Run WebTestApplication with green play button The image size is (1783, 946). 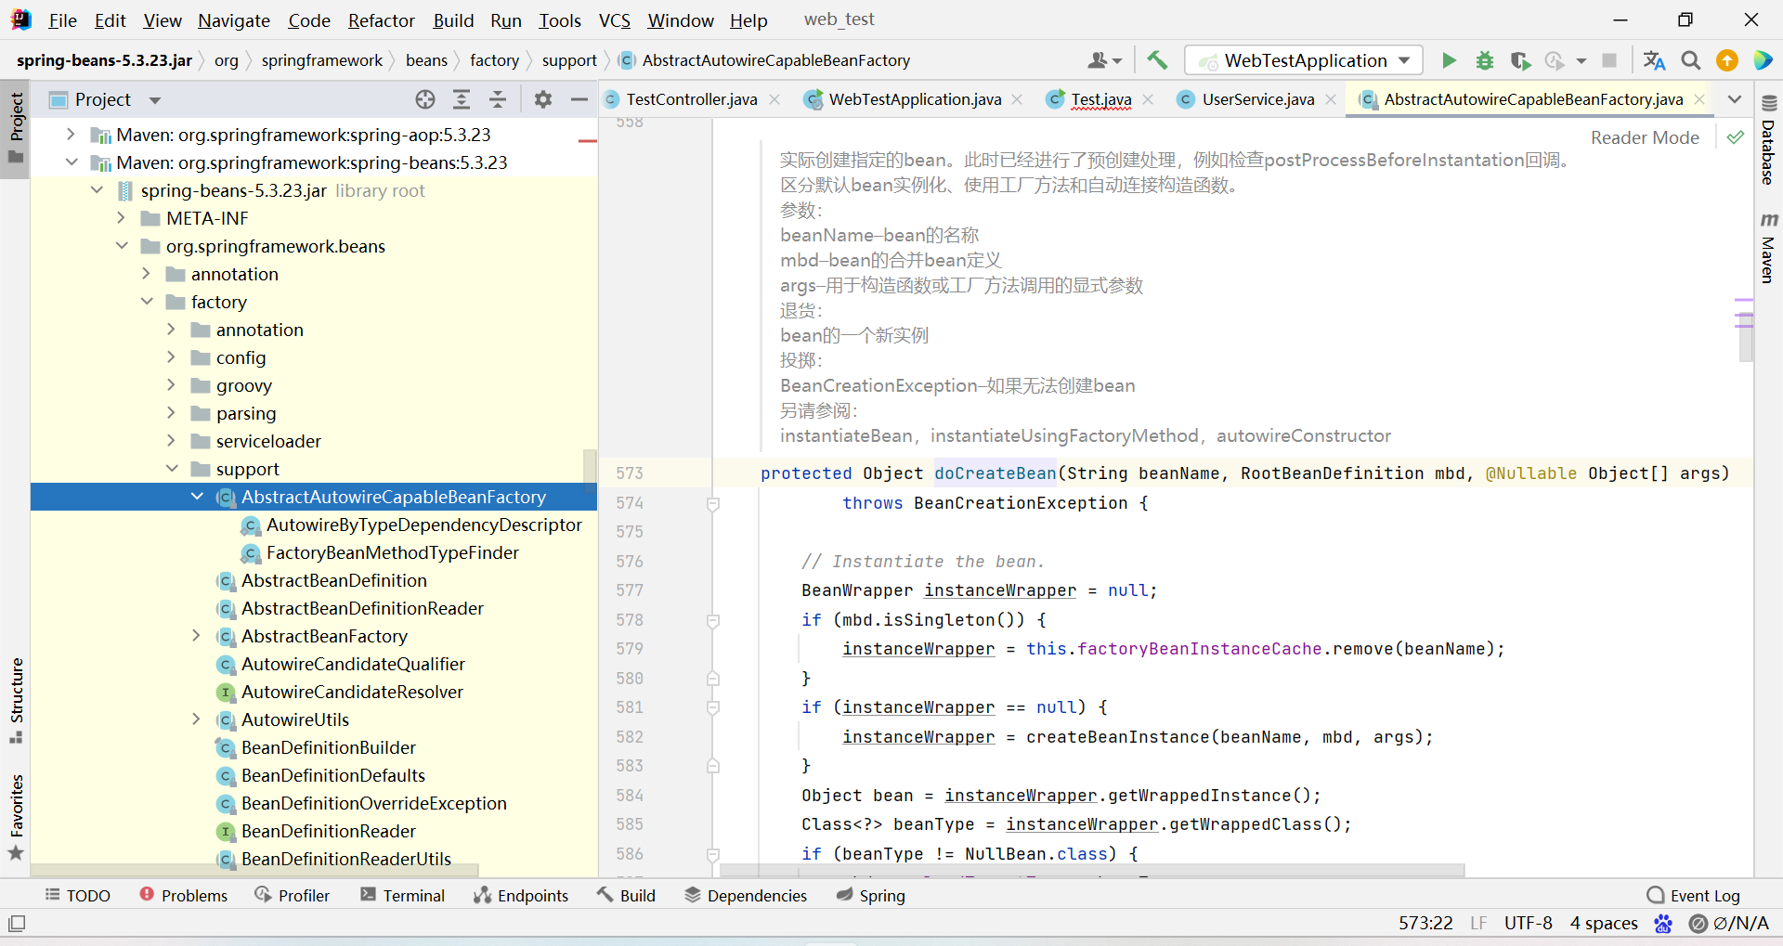pyautogui.click(x=1449, y=60)
